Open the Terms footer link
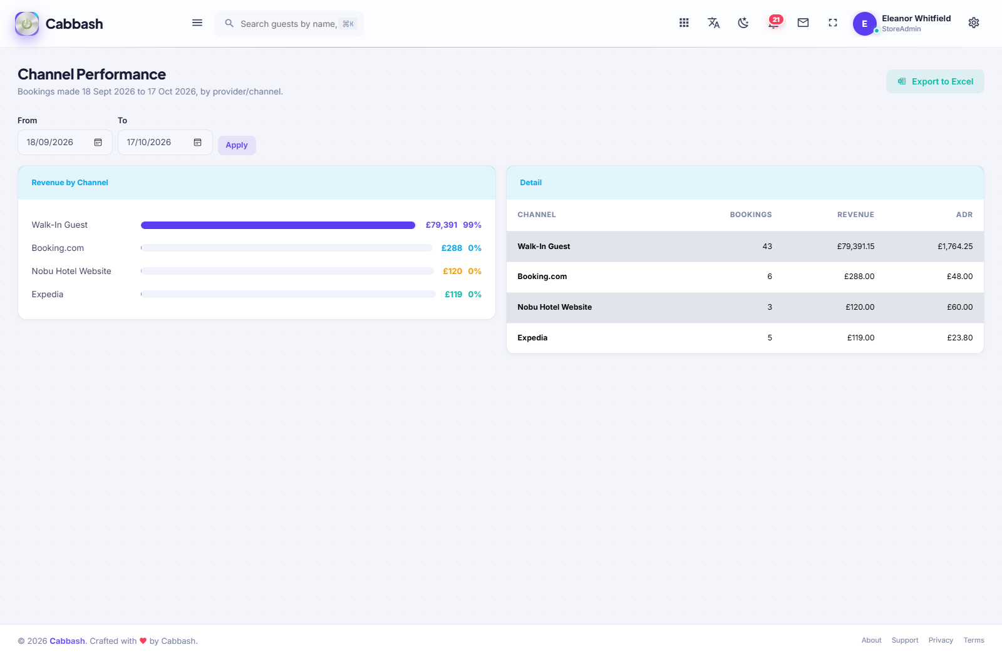The width and height of the screenshot is (1002, 657). coord(974,641)
